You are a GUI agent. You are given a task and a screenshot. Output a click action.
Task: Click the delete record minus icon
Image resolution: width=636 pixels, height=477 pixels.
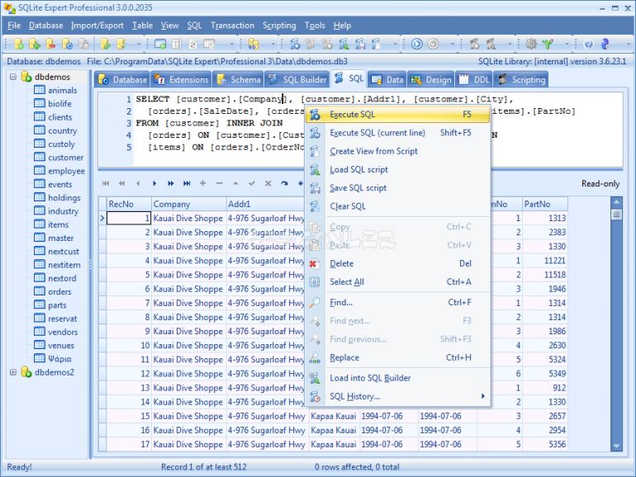click(220, 183)
